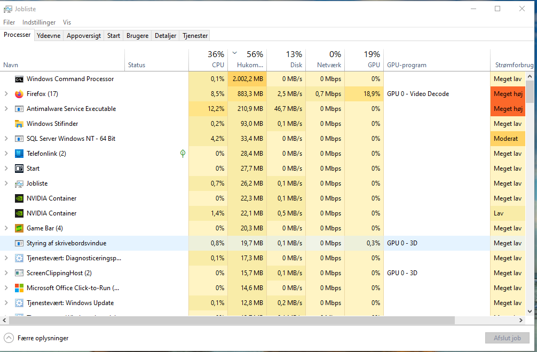The height and width of the screenshot is (352, 537).
Task: Click the Tjenestevært: Windows Update gear icon
Action: (19, 303)
